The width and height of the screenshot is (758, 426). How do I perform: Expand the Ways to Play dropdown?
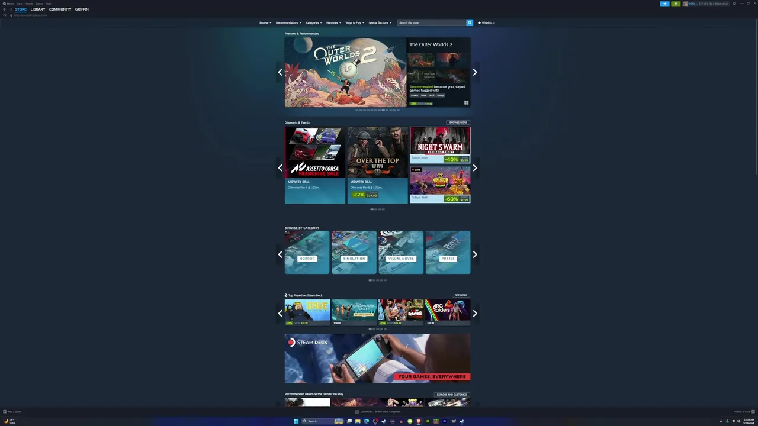pos(355,22)
